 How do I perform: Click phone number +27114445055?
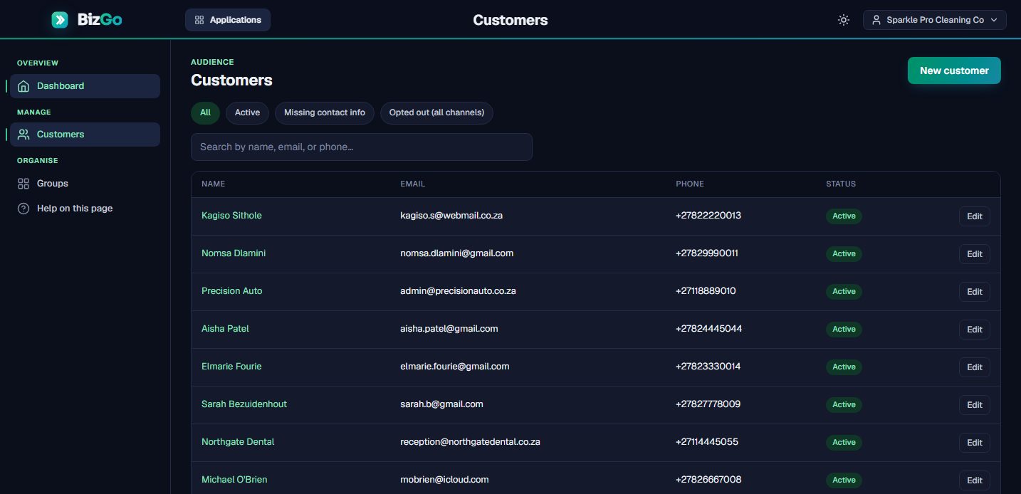(707, 442)
